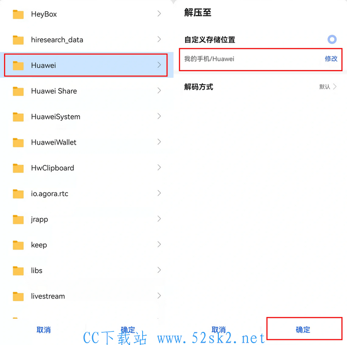The width and height of the screenshot is (347, 345).
Task: Open the 解码方式 默认 option chevron
Action: tap(335, 87)
